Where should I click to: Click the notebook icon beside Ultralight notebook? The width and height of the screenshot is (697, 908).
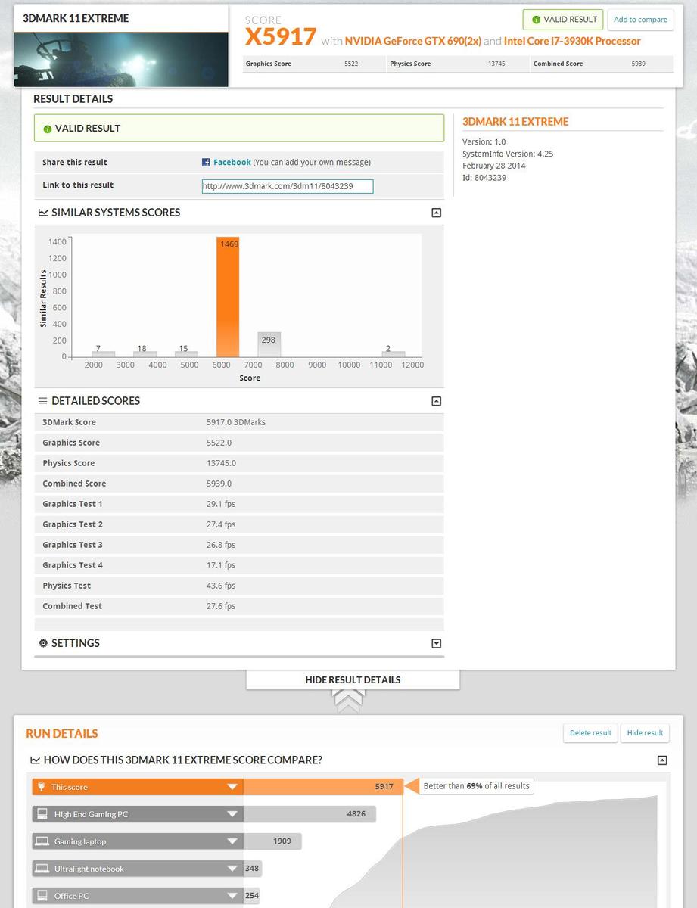click(x=42, y=869)
